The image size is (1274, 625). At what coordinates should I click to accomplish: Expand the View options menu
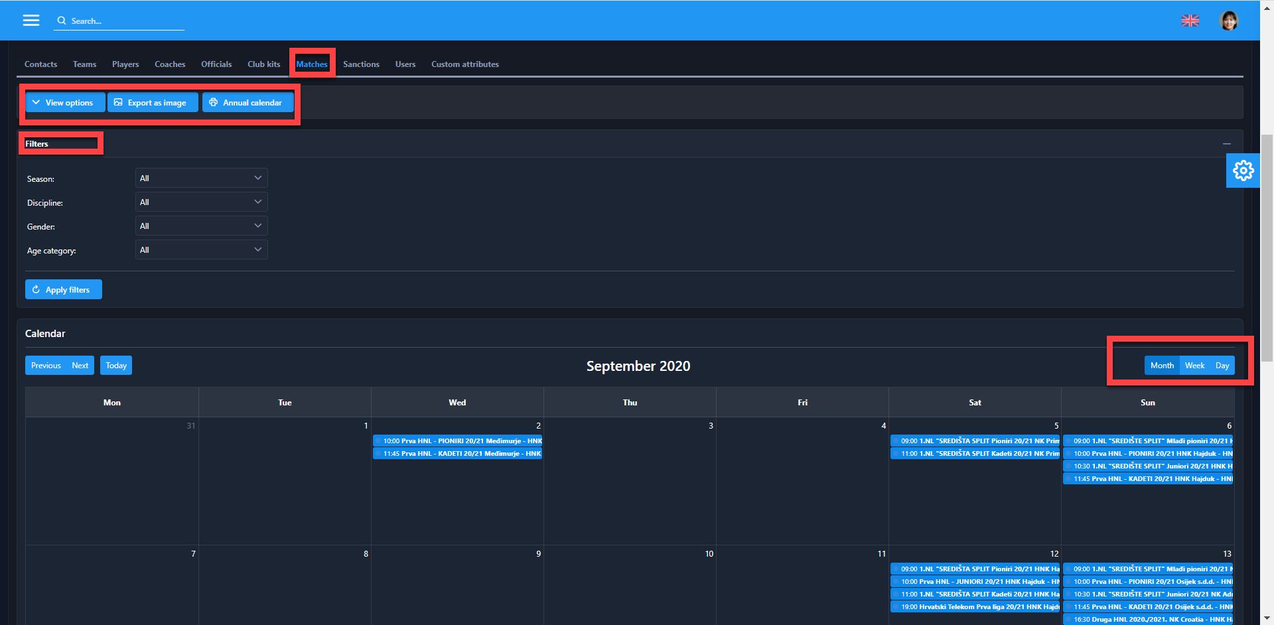pyautogui.click(x=64, y=103)
